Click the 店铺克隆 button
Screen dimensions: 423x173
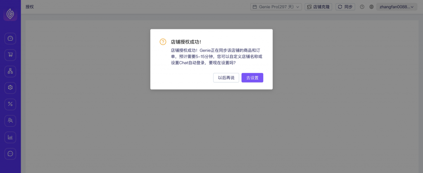[318, 7]
